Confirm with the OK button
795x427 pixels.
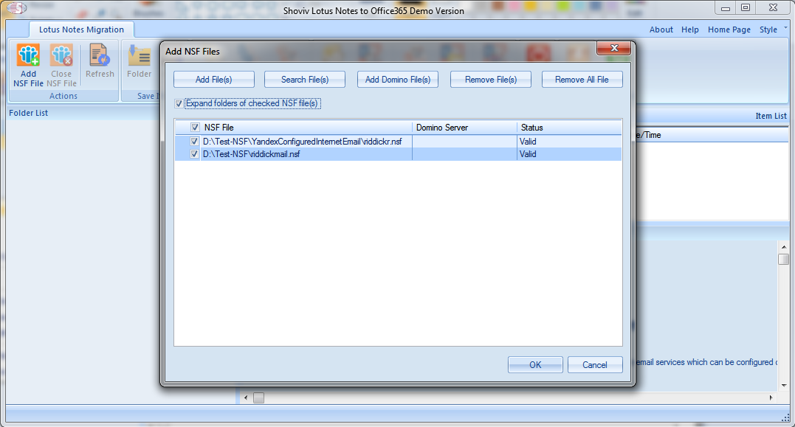(535, 365)
